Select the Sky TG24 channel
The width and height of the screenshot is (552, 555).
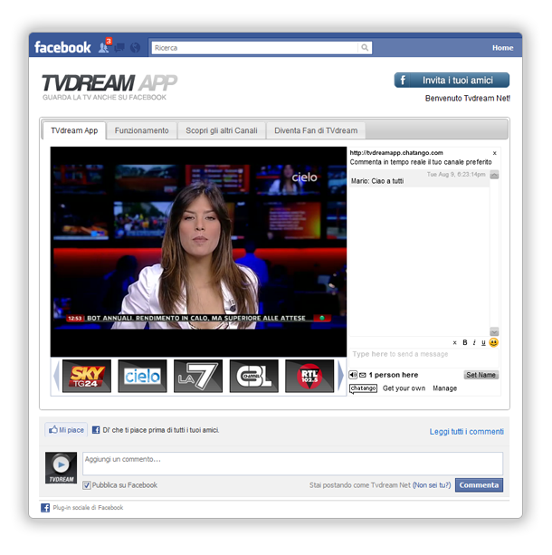pyautogui.click(x=87, y=376)
